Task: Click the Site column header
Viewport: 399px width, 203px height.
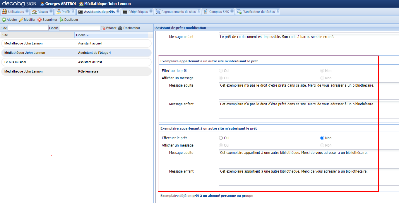Action: coord(5,35)
